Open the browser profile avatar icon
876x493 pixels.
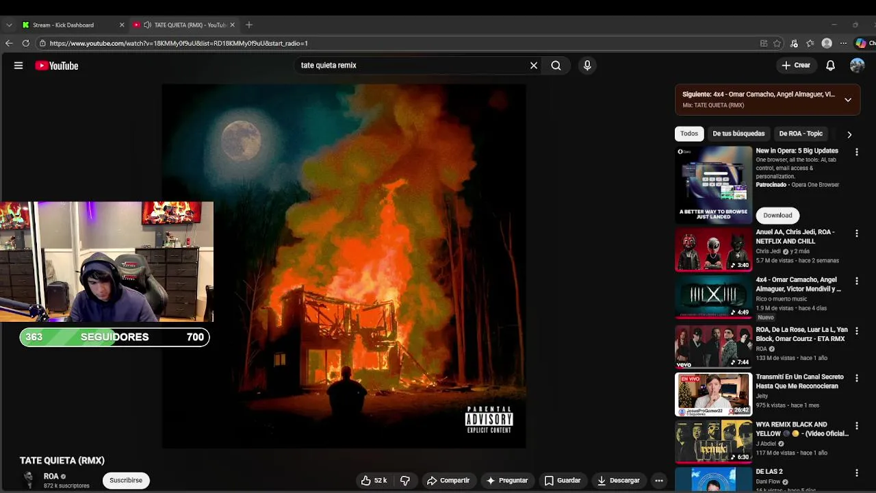click(x=827, y=43)
